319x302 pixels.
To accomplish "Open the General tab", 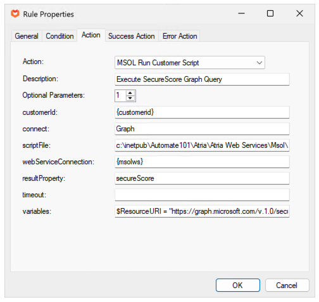I will point(27,36).
